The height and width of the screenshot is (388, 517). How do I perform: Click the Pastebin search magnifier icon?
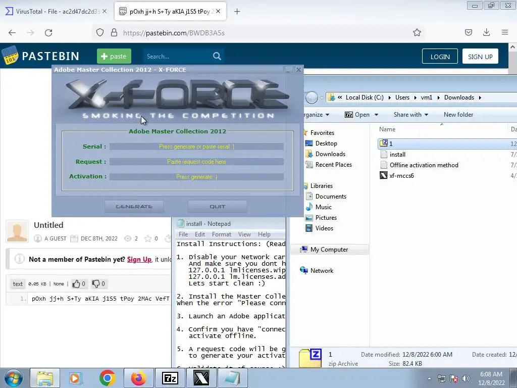click(x=217, y=56)
